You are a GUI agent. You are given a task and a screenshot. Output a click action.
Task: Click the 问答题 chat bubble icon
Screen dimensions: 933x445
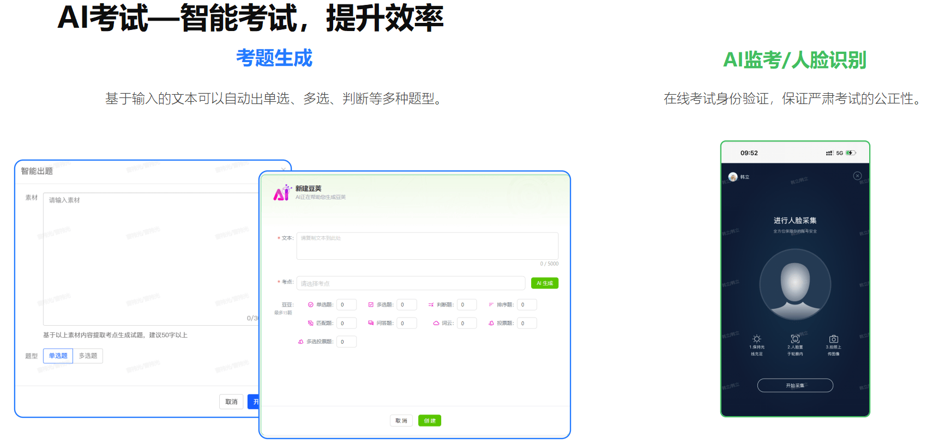pyautogui.click(x=371, y=324)
